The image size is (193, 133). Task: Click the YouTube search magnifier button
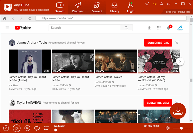click(x=126, y=28)
